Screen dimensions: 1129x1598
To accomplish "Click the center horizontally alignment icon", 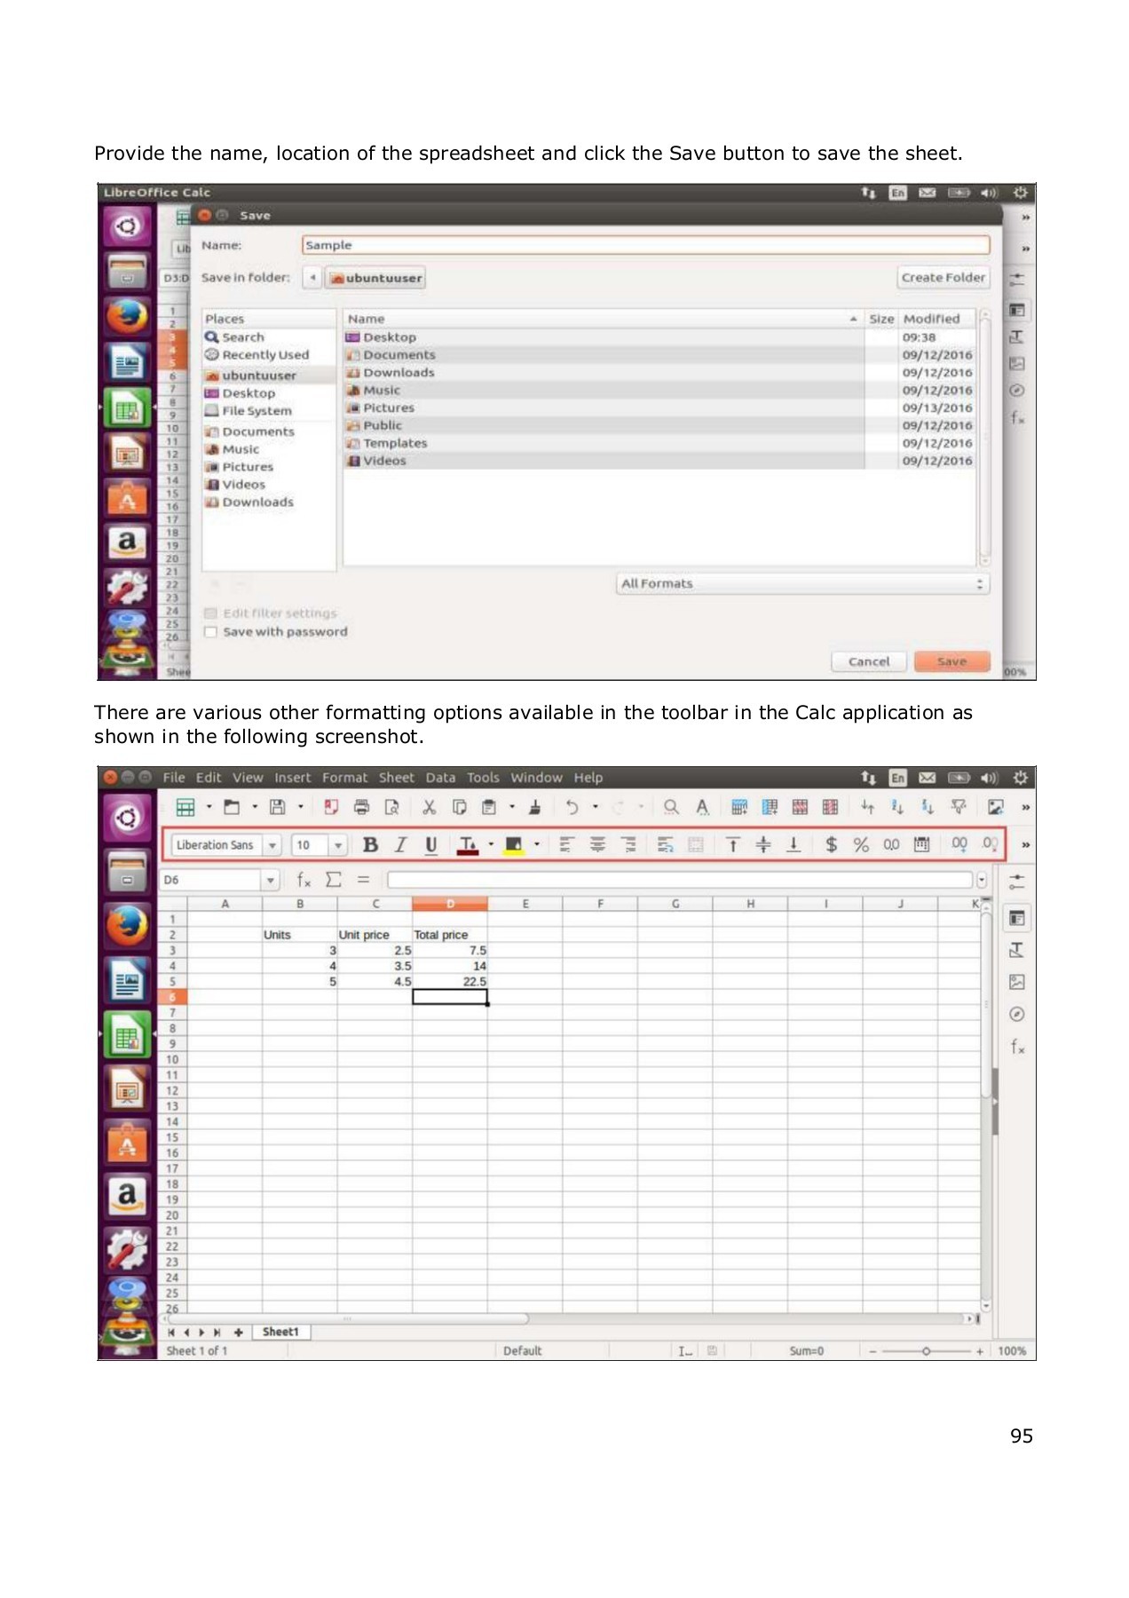I will coord(598,845).
